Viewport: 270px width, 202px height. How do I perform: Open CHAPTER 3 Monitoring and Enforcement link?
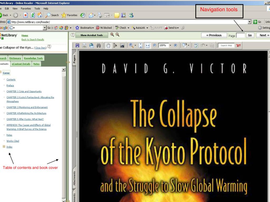pyautogui.click(x=27, y=107)
